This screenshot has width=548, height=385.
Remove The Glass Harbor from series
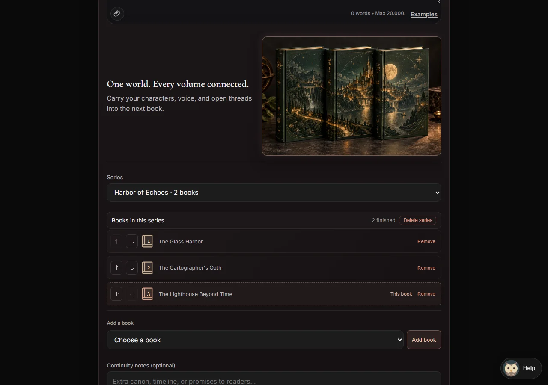(426, 241)
